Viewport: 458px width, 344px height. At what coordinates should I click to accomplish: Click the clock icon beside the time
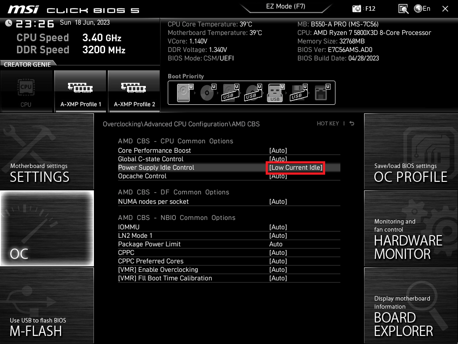9,23
